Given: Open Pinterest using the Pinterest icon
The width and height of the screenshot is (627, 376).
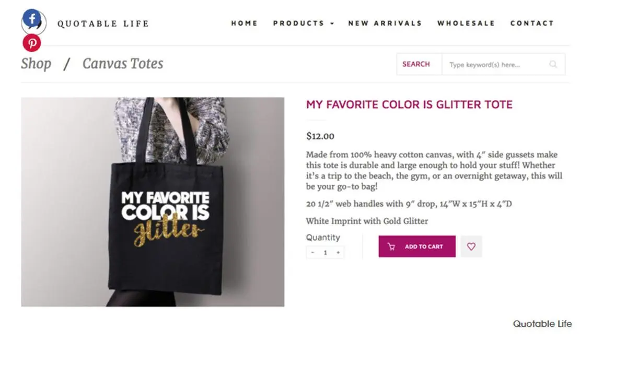Looking at the screenshot, I should [x=32, y=43].
